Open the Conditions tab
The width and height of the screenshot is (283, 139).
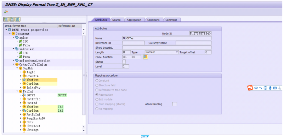[x=153, y=20]
